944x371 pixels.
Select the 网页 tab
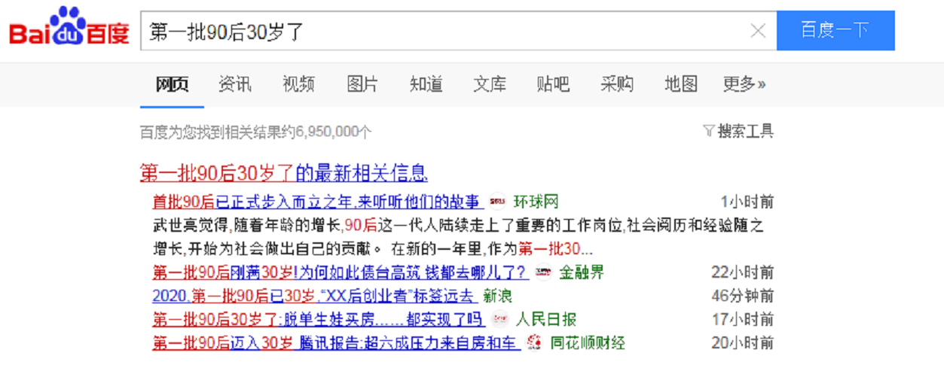pos(172,84)
